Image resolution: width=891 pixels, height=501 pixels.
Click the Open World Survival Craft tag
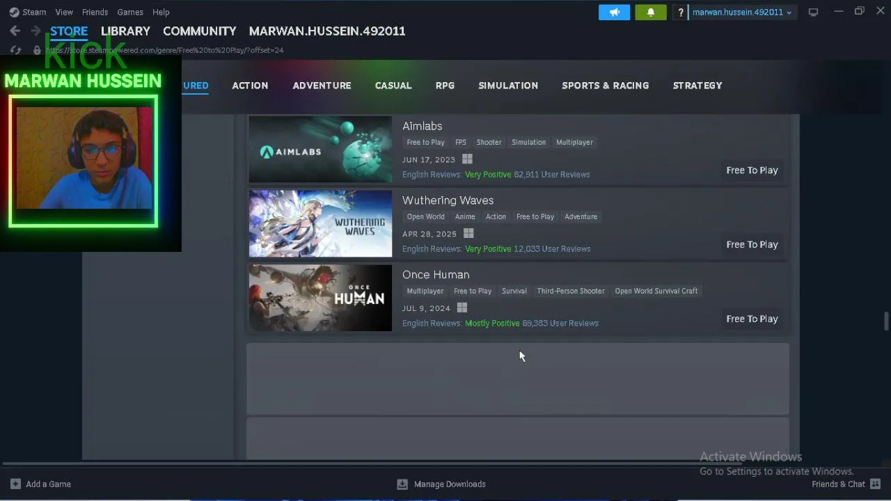click(x=656, y=291)
